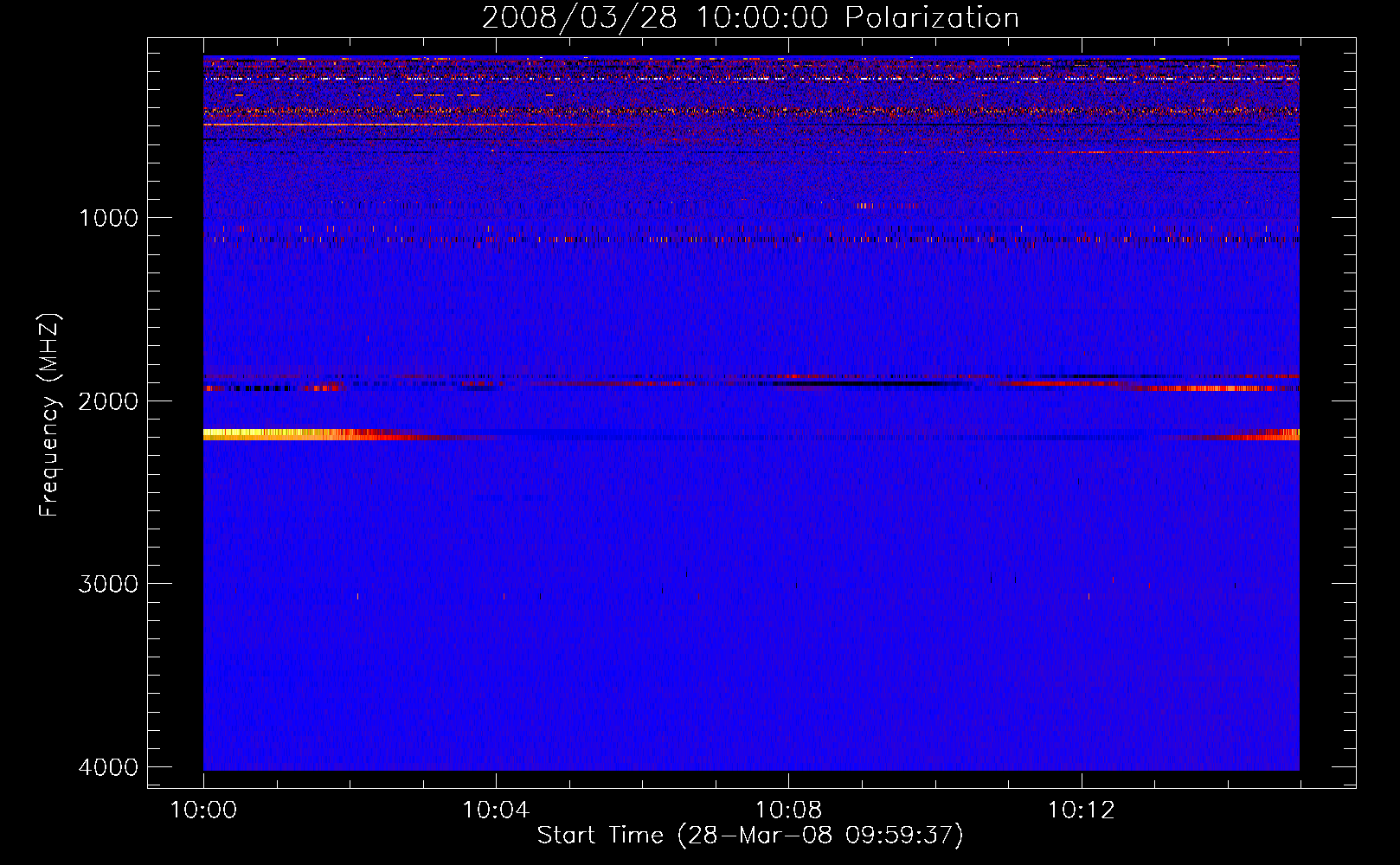Click the 4000 frequency tick label
The width and height of the screenshot is (1400, 865).
point(108,767)
